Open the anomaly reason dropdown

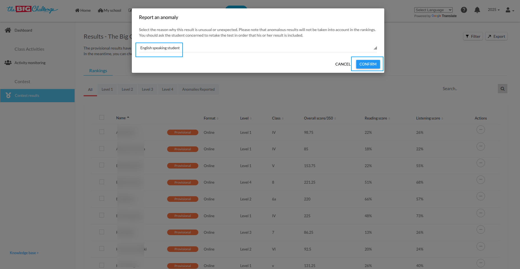(258, 48)
